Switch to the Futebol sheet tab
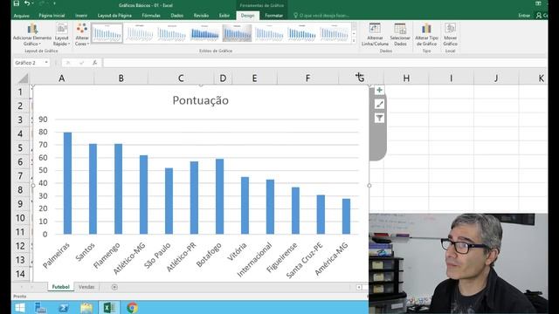 coord(60,287)
